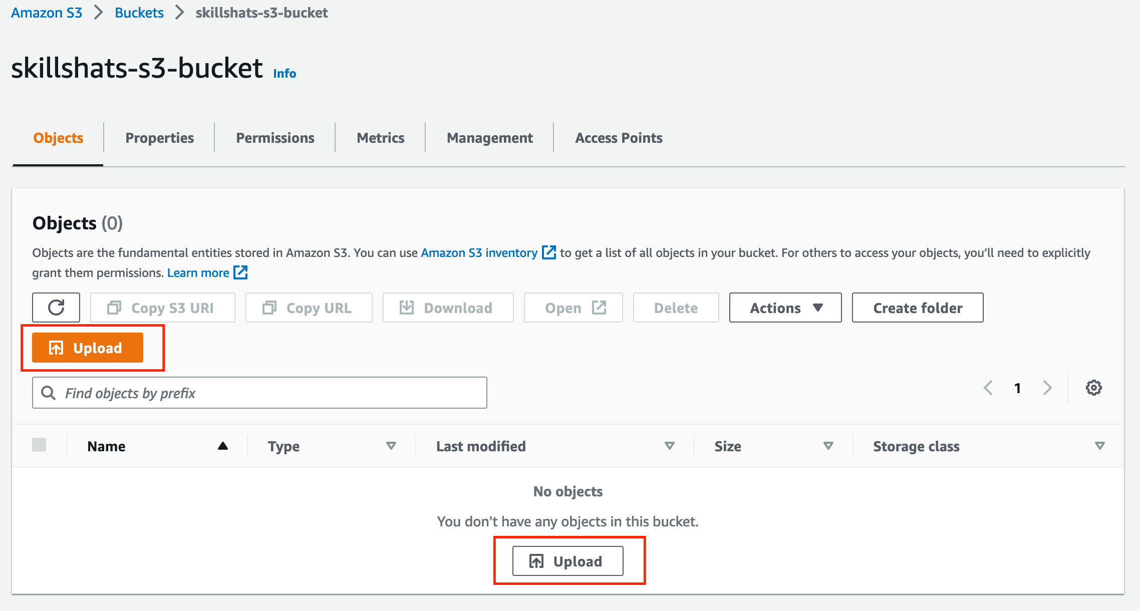Expand the Actions dropdown menu
Screen dimensions: 1140x611
point(785,308)
